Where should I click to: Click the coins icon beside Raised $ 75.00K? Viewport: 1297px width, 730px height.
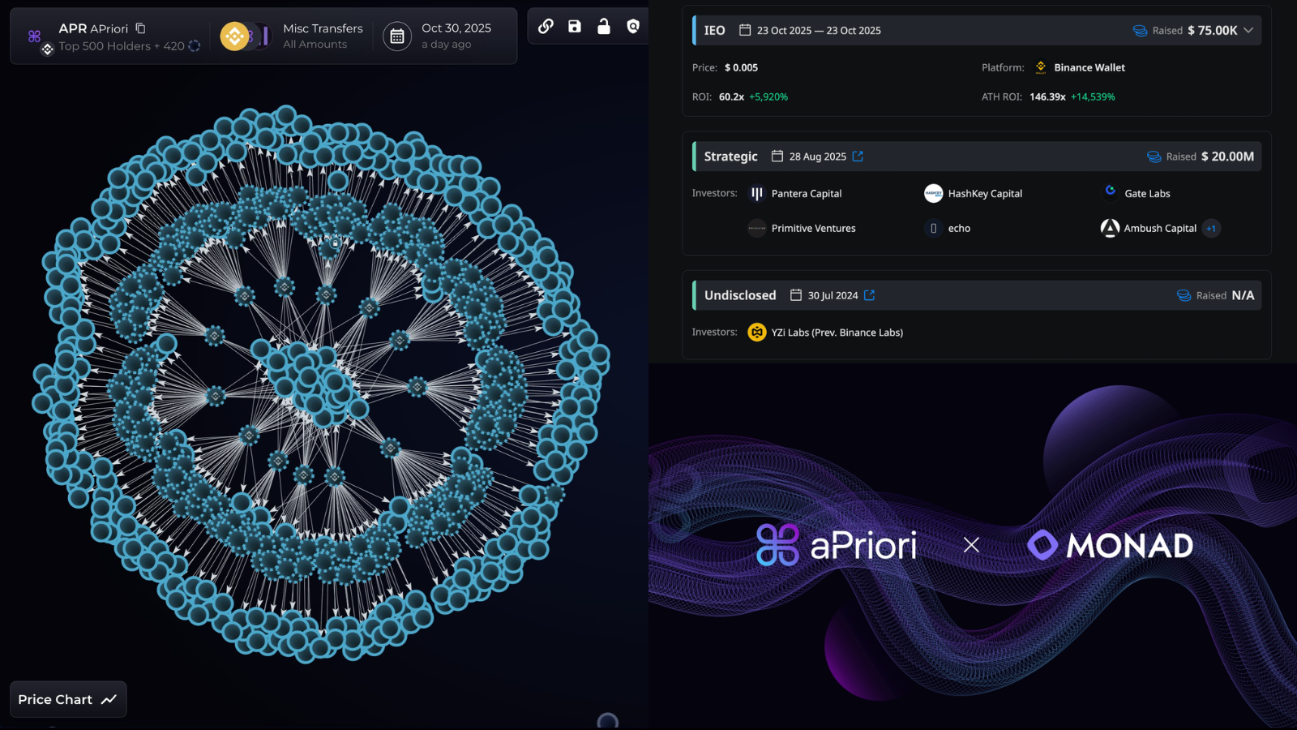pos(1140,31)
